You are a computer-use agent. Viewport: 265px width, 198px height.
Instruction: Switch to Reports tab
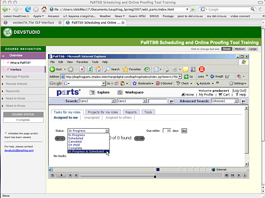point(131,112)
